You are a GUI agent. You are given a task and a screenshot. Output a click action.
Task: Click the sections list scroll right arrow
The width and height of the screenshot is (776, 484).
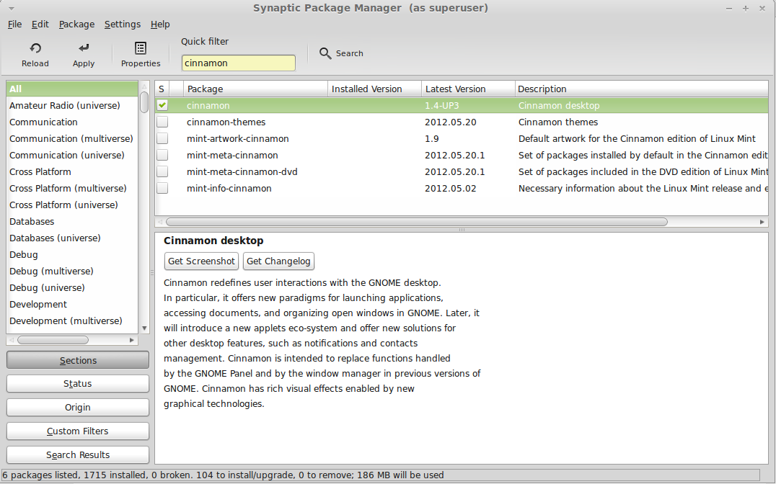pyautogui.click(x=132, y=340)
